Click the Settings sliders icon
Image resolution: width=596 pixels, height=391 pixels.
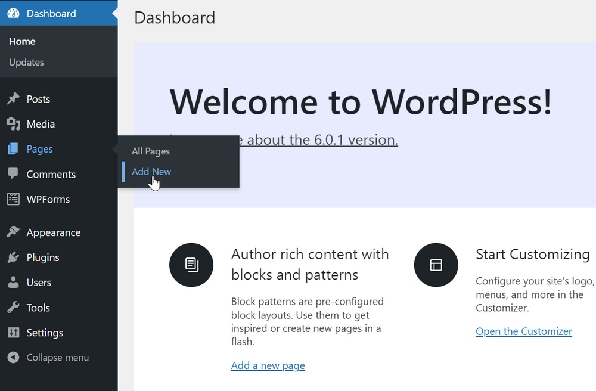pos(13,333)
